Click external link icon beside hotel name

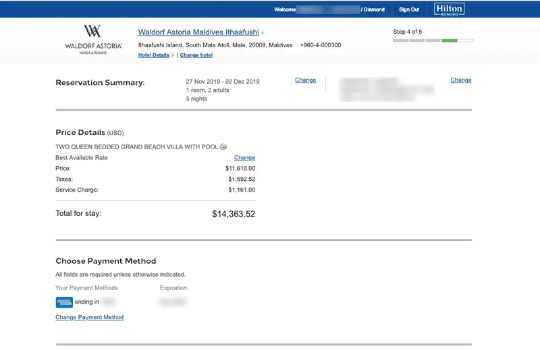click(x=263, y=32)
